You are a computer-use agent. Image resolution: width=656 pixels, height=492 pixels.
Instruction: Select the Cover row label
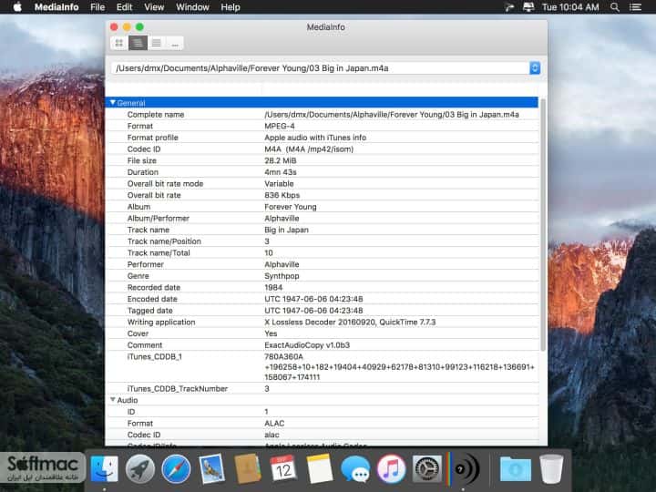click(138, 333)
